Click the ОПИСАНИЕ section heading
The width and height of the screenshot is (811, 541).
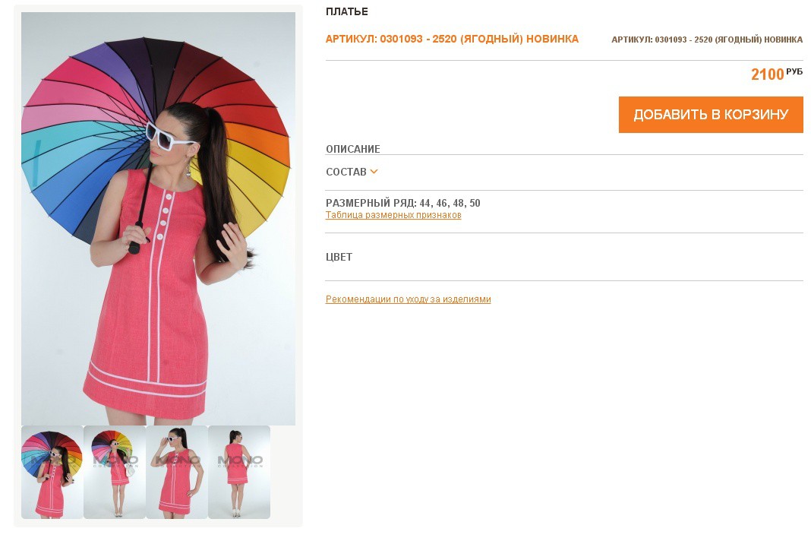click(353, 149)
